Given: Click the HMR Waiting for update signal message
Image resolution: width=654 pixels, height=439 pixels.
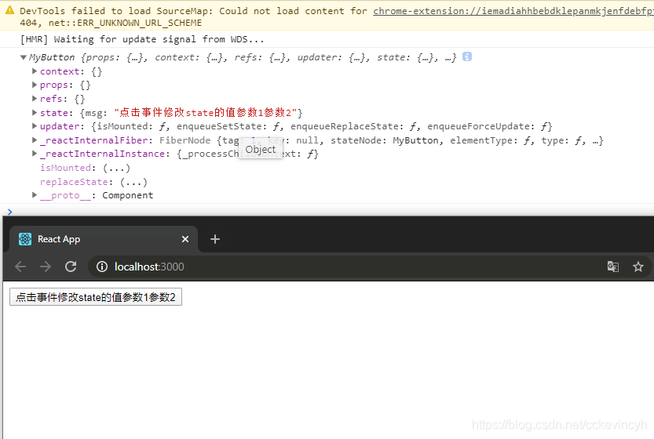Looking at the screenshot, I should (x=142, y=39).
